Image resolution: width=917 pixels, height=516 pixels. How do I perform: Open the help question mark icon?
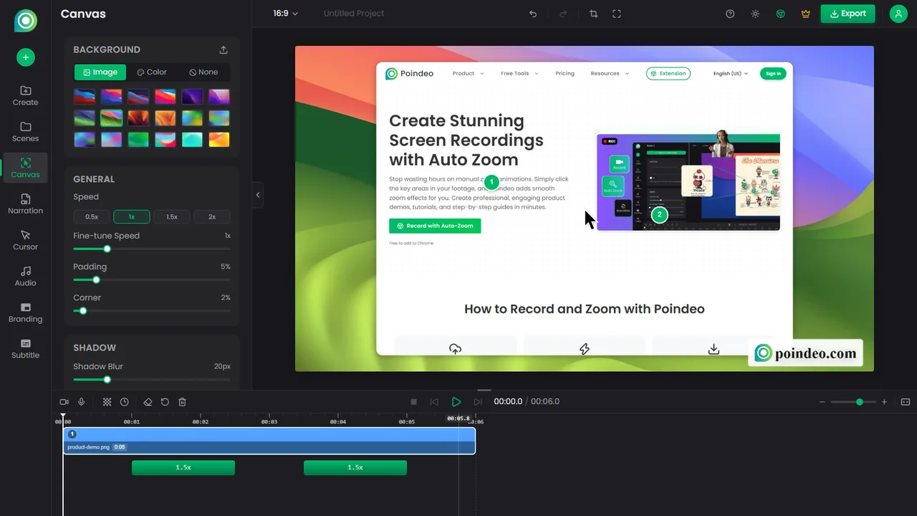tap(730, 14)
